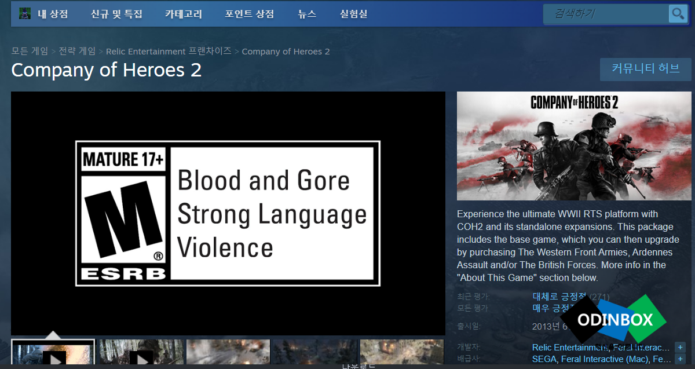Open the 실험실 menu item
This screenshot has width=695, height=369.
click(353, 14)
